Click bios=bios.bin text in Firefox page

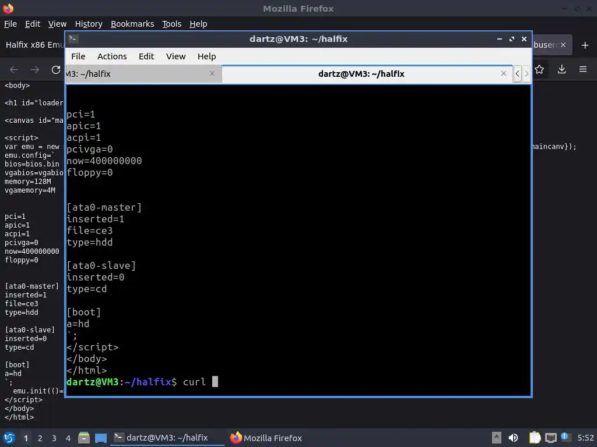(32, 164)
